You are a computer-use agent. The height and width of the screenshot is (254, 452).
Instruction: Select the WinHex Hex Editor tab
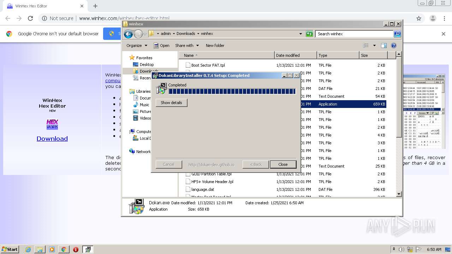pyautogui.click(x=45, y=6)
